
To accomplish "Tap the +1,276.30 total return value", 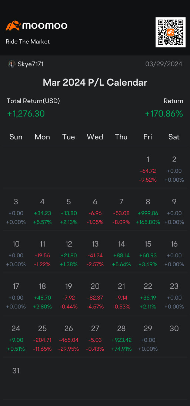I will tap(26, 114).
